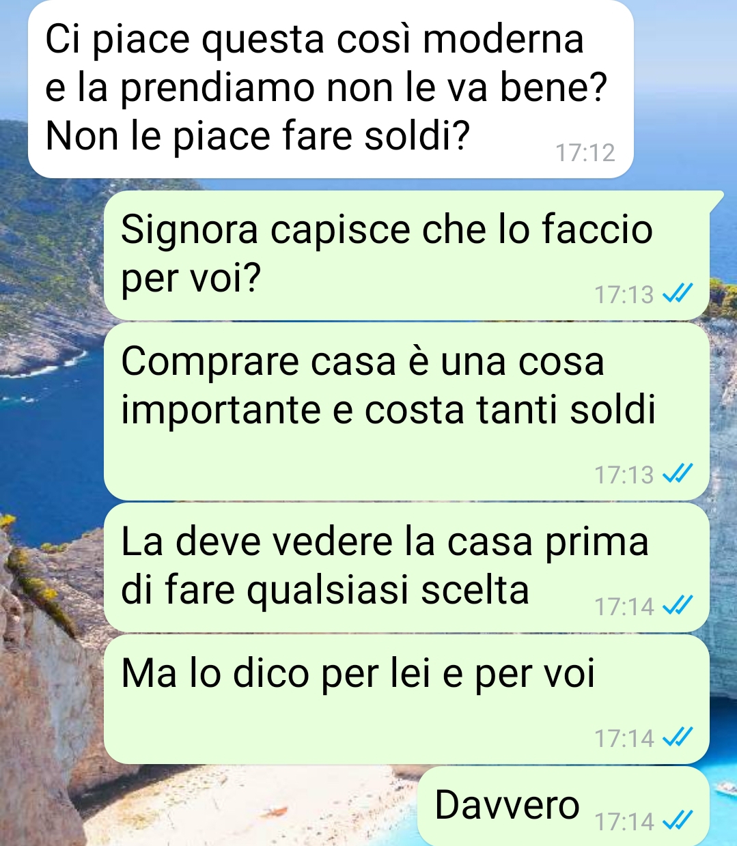Tap read ticks on 'Ma lo dico' message

tap(680, 737)
